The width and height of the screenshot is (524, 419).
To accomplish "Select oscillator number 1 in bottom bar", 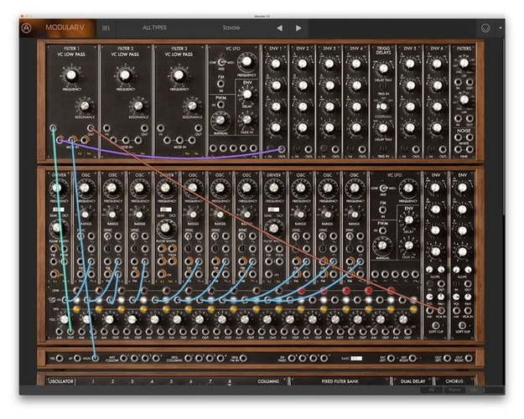I will (93, 381).
